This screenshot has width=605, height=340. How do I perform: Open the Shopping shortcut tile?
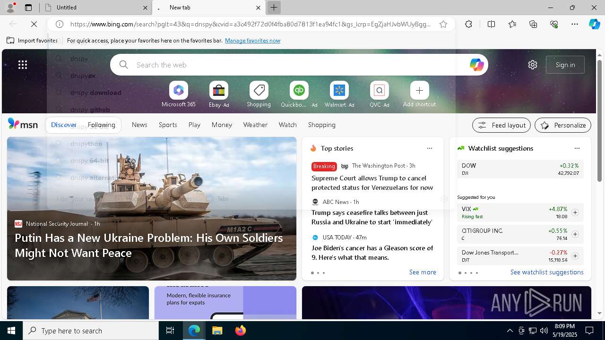pyautogui.click(x=259, y=94)
